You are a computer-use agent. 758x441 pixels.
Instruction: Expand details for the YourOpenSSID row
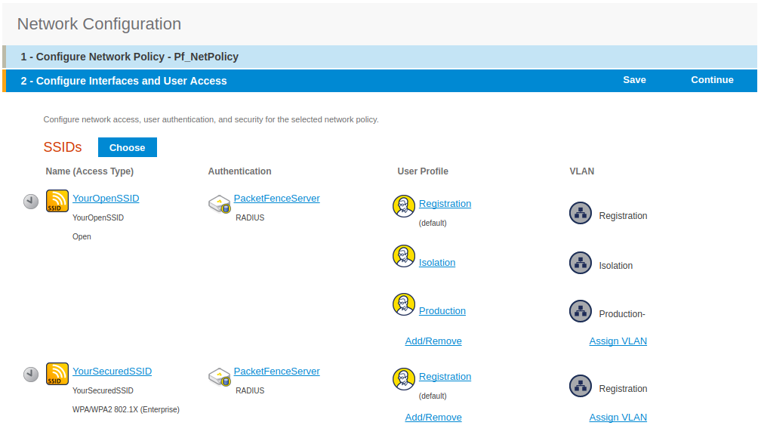pos(31,202)
